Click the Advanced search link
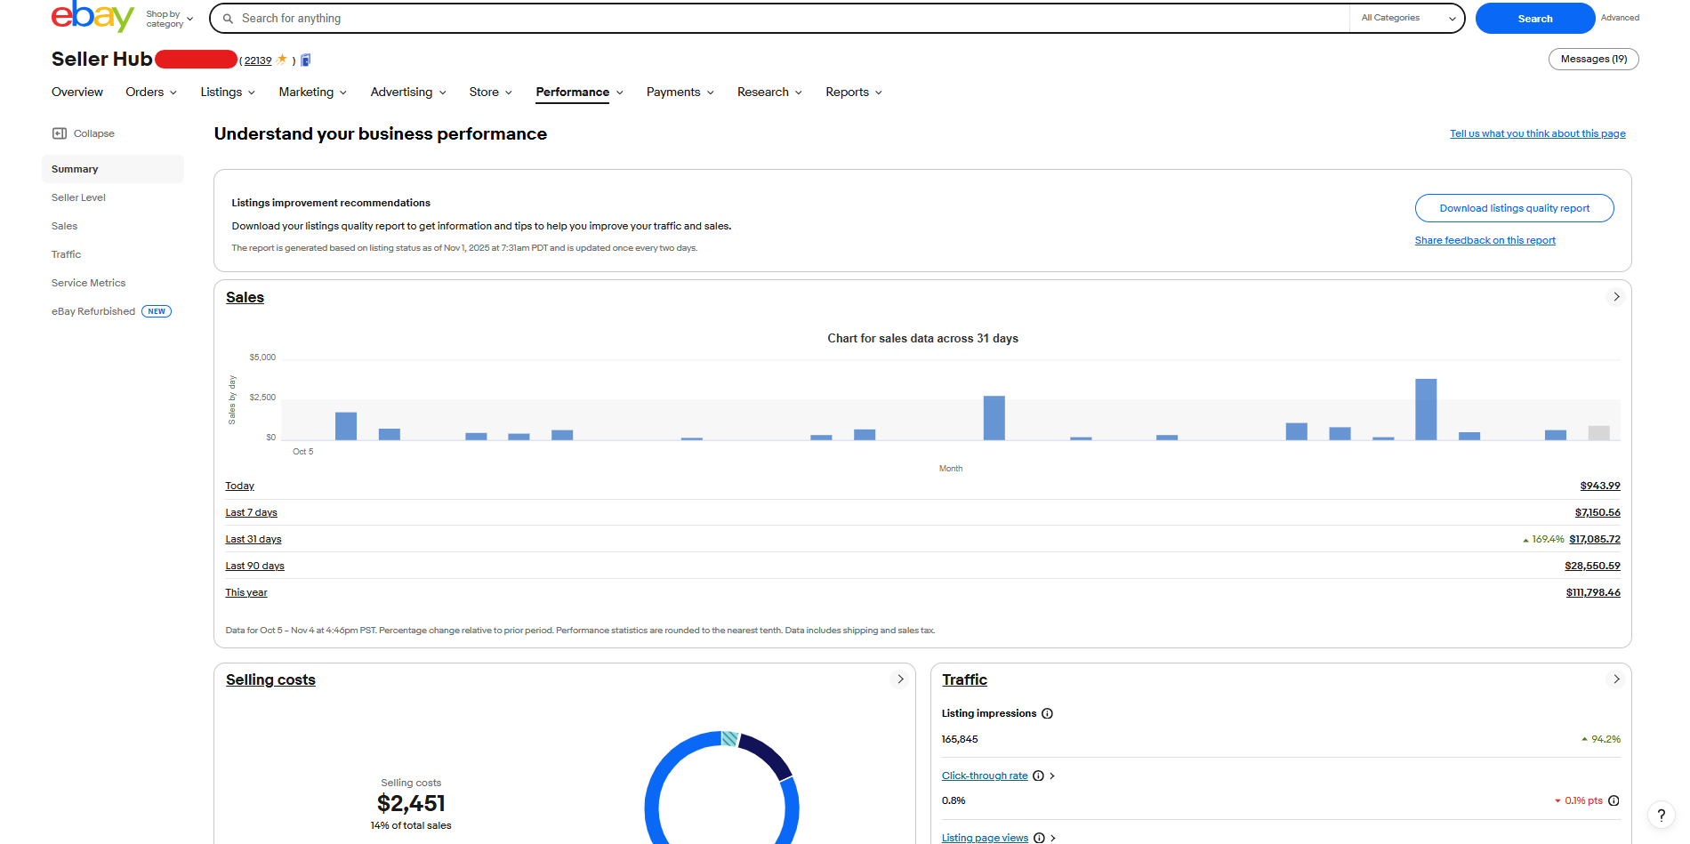The width and height of the screenshot is (1690, 844). [x=1620, y=18]
